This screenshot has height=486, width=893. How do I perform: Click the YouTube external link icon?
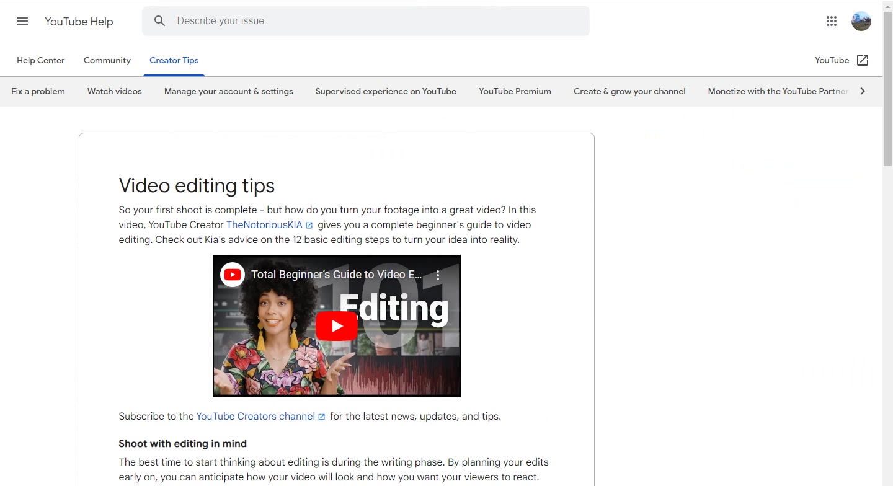(863, 60)
